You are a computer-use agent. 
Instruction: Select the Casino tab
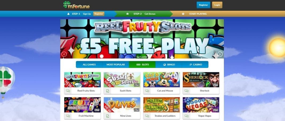pyautogui.click(x=195, y=65)
